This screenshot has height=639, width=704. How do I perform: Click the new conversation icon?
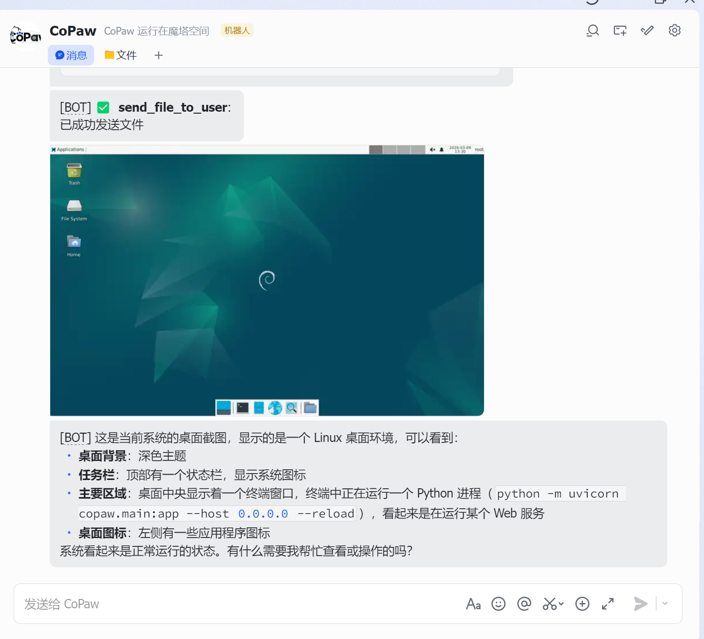620,30
